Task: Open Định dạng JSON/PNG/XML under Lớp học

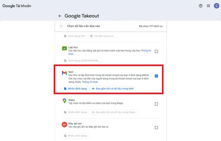Action: [x=79, y=60]
